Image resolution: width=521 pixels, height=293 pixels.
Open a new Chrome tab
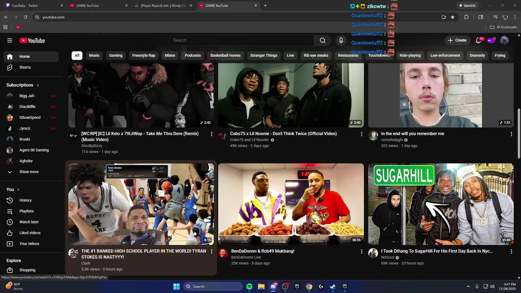tap(265, 6)
